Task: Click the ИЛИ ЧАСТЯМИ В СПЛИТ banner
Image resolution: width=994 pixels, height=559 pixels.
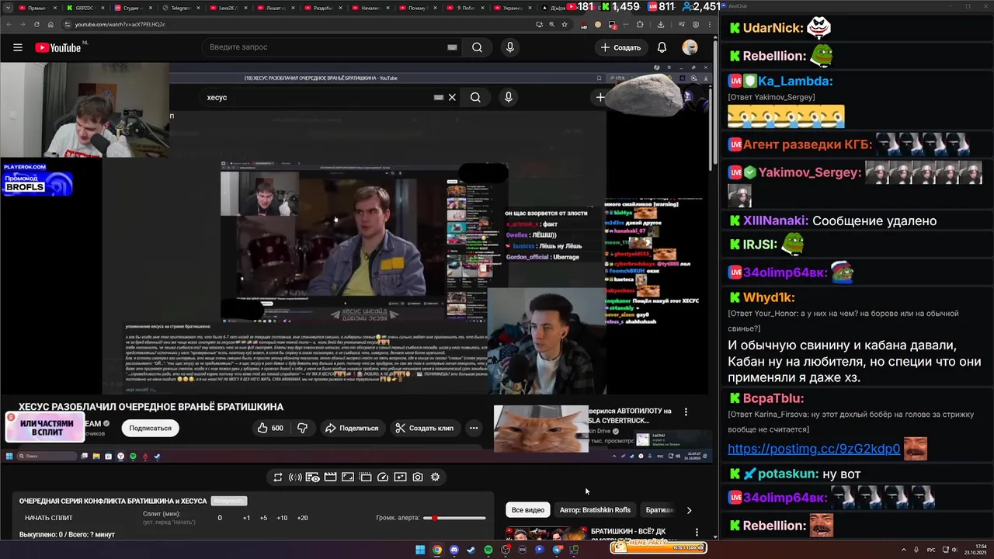Action: click(45, 428)
